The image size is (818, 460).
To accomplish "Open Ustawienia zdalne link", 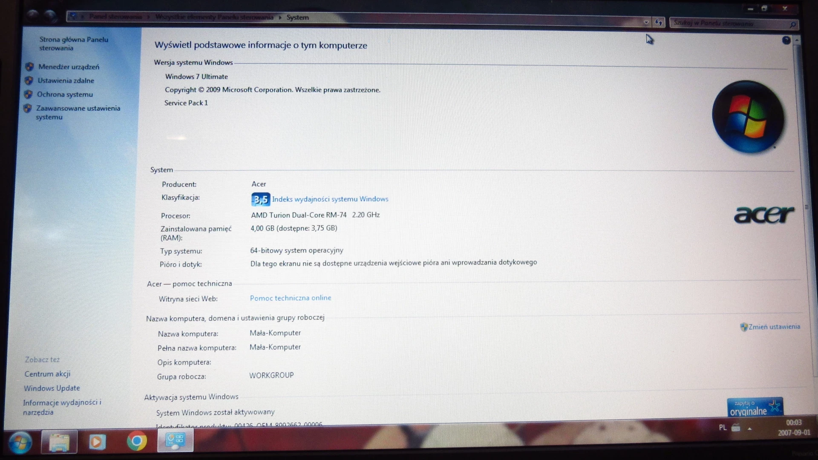I will (66, 80).
